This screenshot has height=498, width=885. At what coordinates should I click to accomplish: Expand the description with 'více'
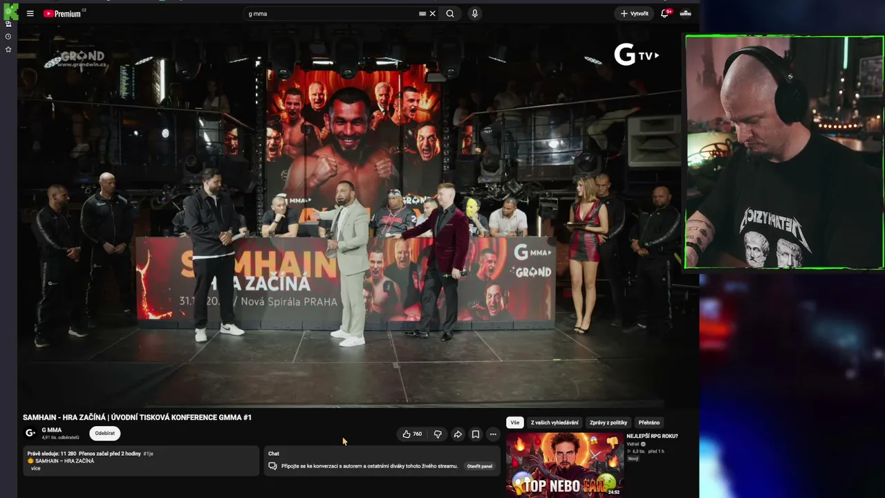[36, 468]
